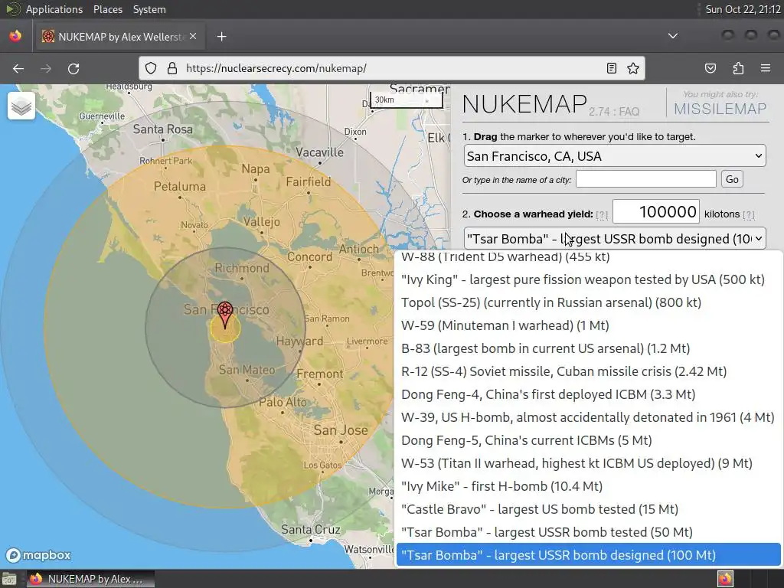Screen dimensions: 784x588
Task: Click the yield help [?] link
Action: click(602, 214)
